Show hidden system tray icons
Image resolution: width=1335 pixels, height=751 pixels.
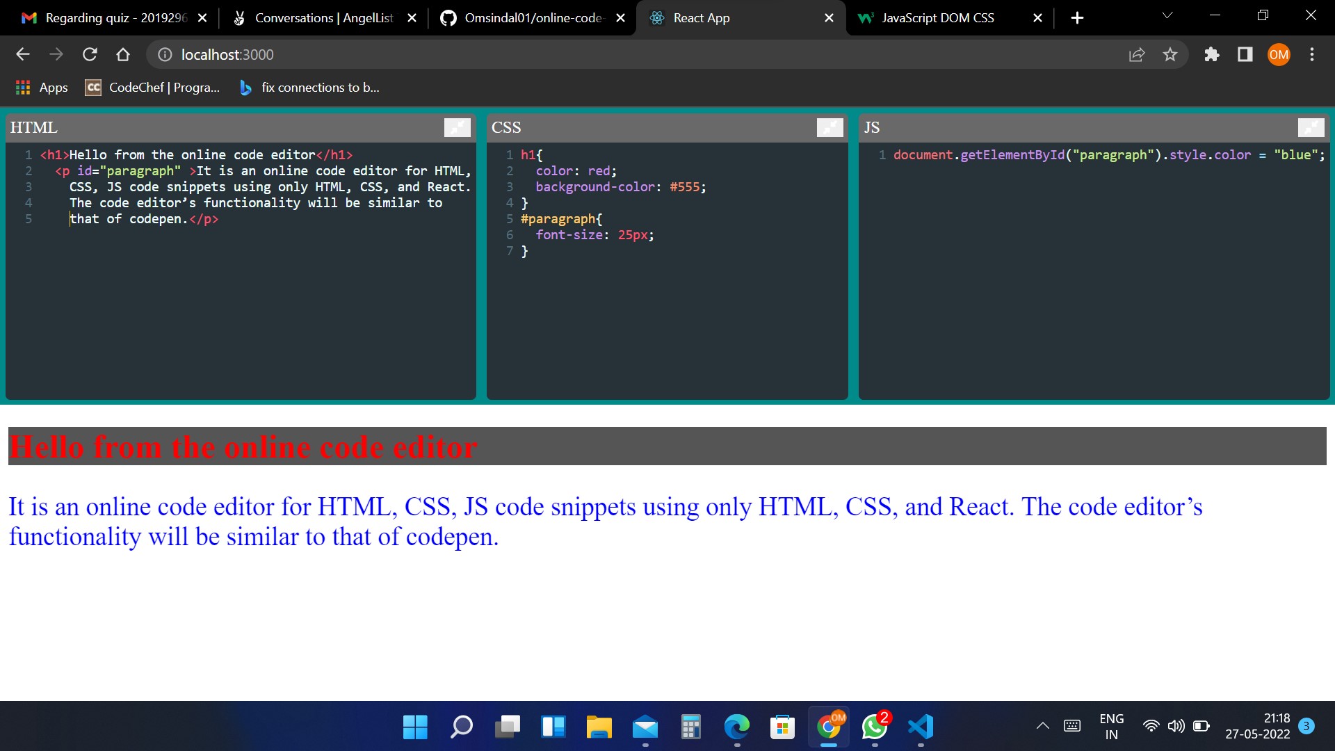coord(1042,726)
